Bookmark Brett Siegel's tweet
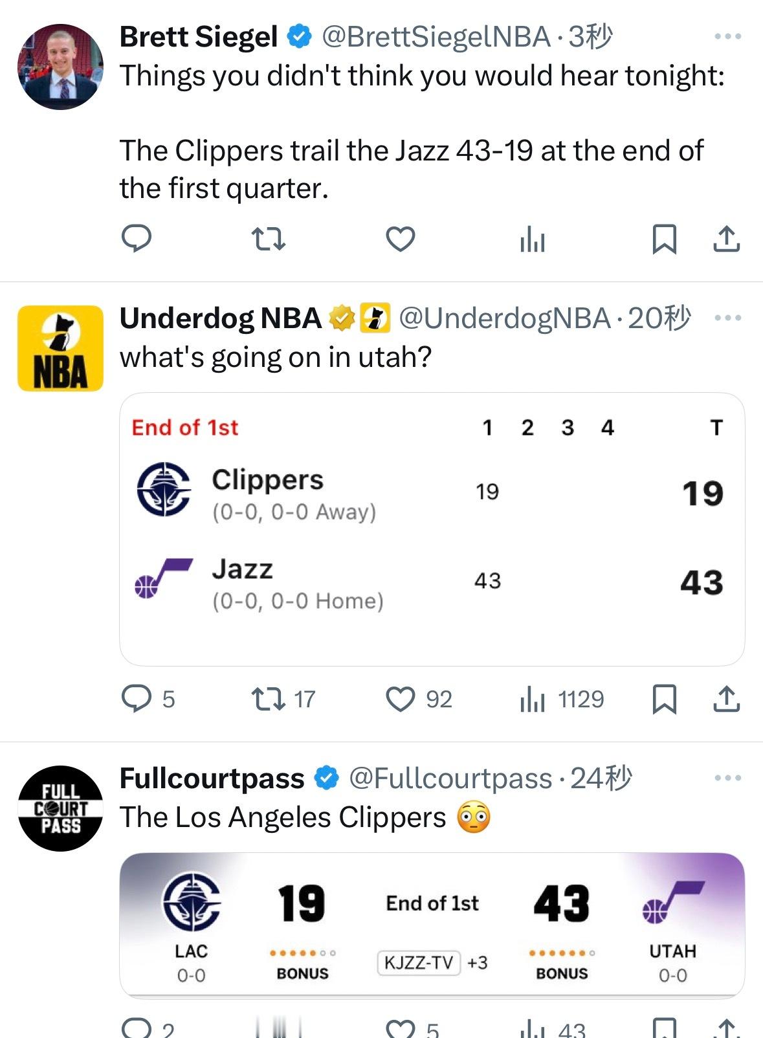The image size is (763, 1038). (664, 239)
